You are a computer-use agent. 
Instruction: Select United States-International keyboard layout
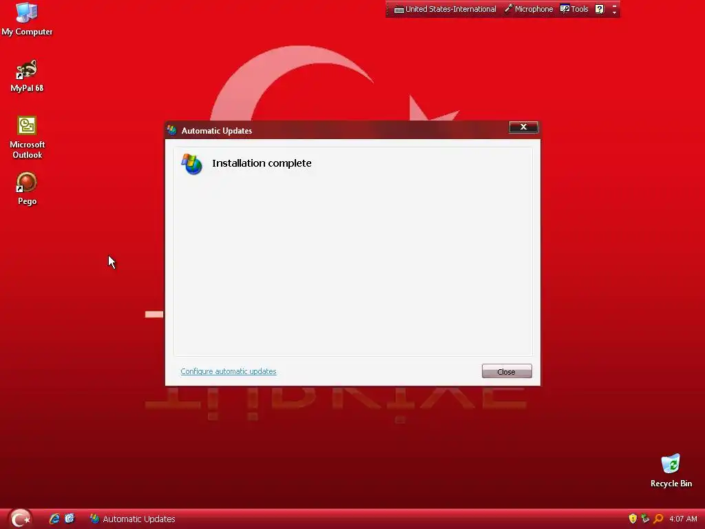coord(445,9)
